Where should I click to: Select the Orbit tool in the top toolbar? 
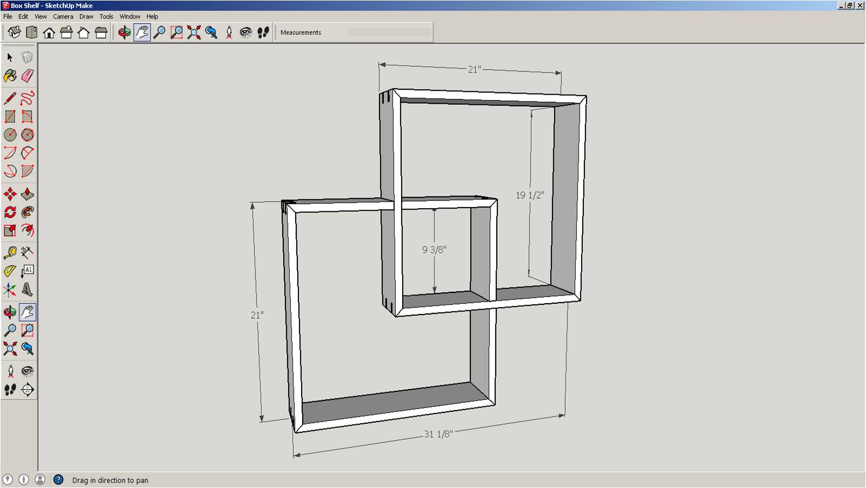click(124, 32)
